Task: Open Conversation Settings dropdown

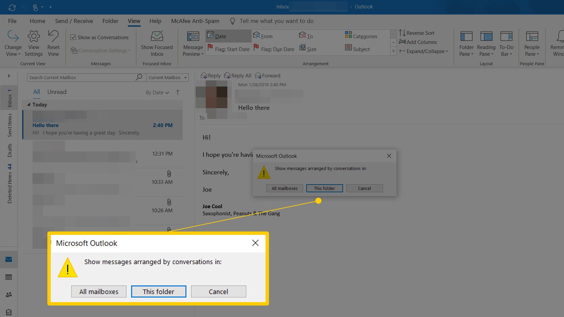Action: [100, 50]
